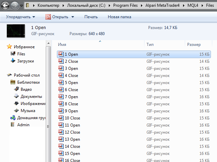
Task: Select Program Files path segment
Action: tap(125, 5)
